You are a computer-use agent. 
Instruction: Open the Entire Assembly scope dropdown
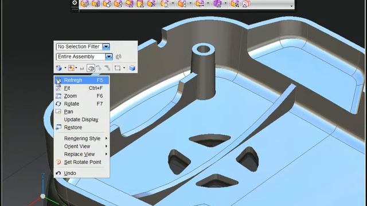[108, 57]
